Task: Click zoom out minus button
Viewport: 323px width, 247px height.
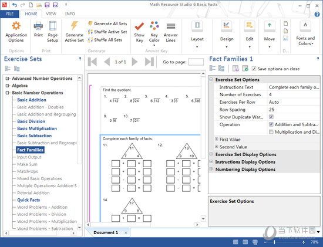Action: click(x=265, y=242)
